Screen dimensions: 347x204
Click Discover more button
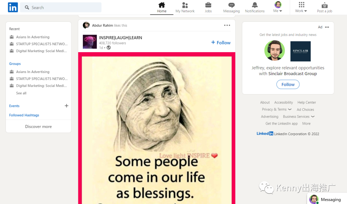click(x=39, y=126)
